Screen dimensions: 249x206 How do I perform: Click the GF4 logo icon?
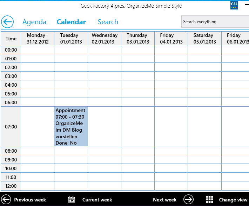(x=234, y=5)
